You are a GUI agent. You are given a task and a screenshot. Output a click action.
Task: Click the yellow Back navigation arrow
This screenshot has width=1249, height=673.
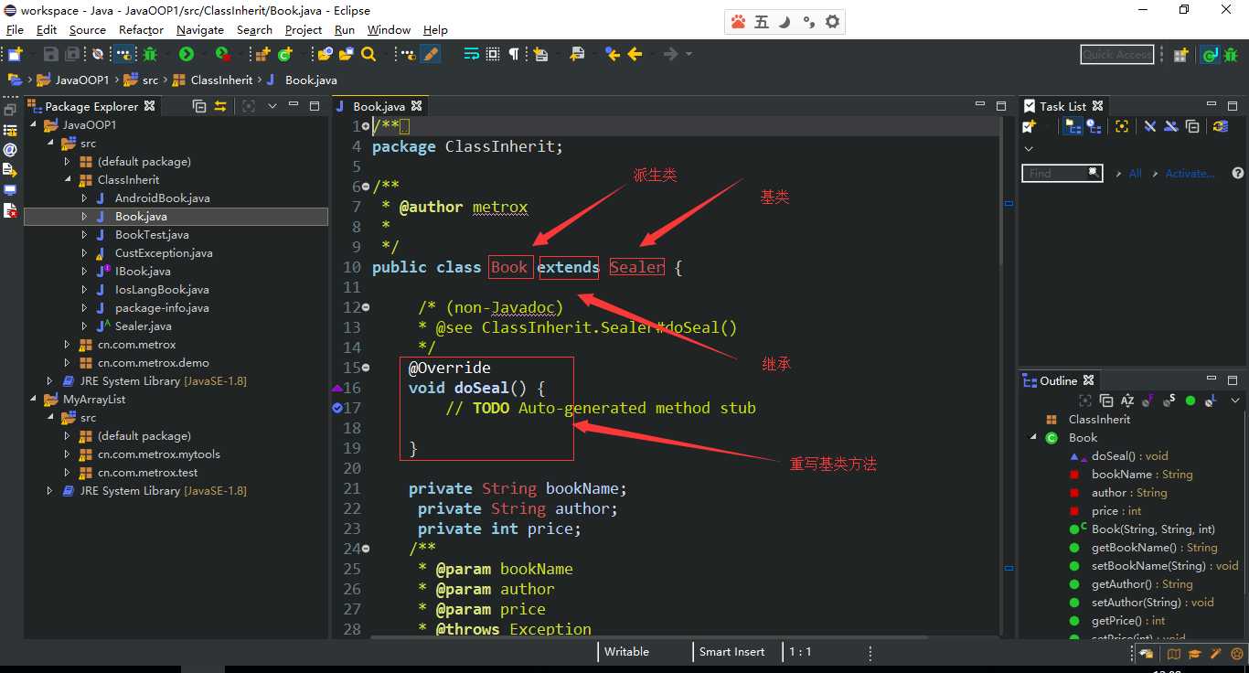click(x=635, y=55)
